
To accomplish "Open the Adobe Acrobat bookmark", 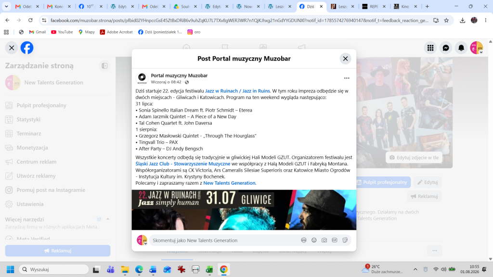I will click(117, 32).
